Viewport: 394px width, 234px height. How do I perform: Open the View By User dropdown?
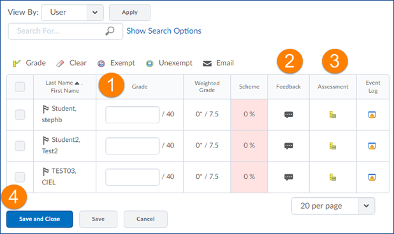coord(73,12)
